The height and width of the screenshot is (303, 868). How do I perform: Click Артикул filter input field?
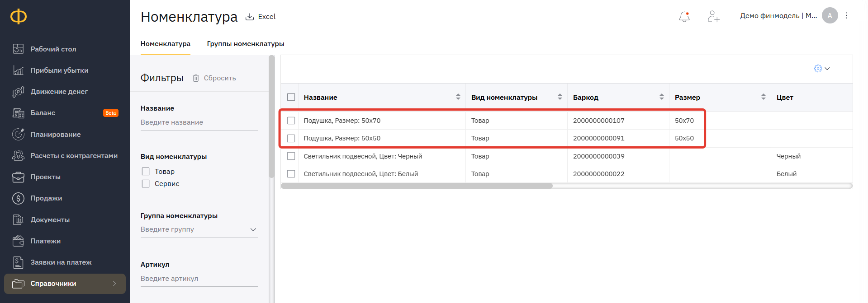click(199, 279)
